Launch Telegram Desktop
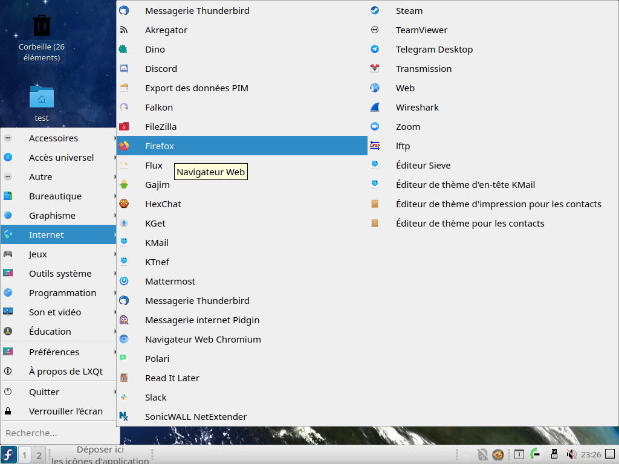Screen dimensions: 619x464 493,50
